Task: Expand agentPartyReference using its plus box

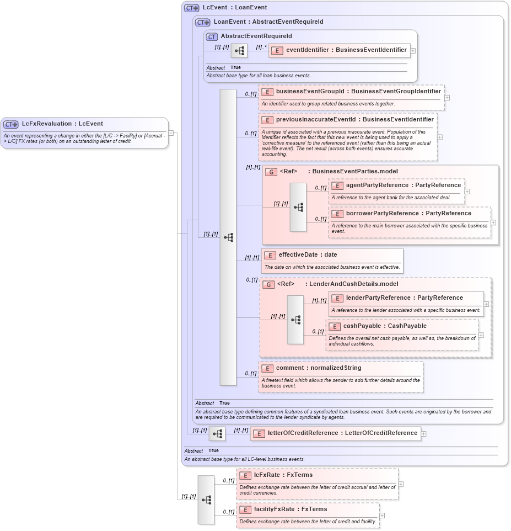Action: (x=467, y=192)
